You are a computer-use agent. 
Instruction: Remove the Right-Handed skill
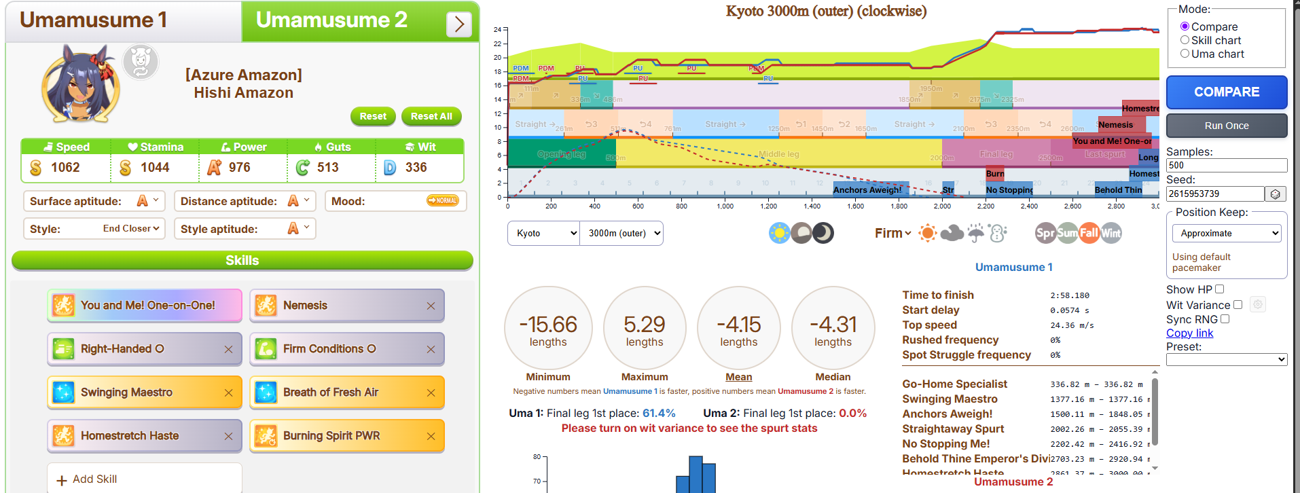click(x=228, y=350)
